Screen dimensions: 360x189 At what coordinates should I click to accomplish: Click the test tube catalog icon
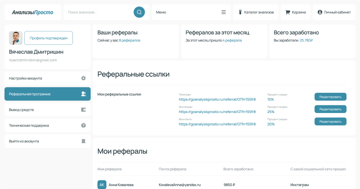pyautogui.click(x=240, y=12)
